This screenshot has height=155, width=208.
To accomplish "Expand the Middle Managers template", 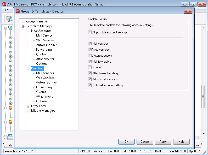I will tap(28, 111).
